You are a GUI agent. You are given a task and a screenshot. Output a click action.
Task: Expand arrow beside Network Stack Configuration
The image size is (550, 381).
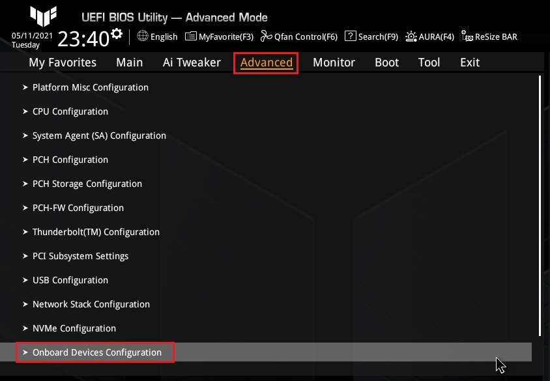pos(25,304)
